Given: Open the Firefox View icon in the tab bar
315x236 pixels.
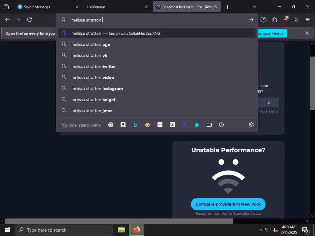Looking at the screenshot, I should tap(6, 7).
